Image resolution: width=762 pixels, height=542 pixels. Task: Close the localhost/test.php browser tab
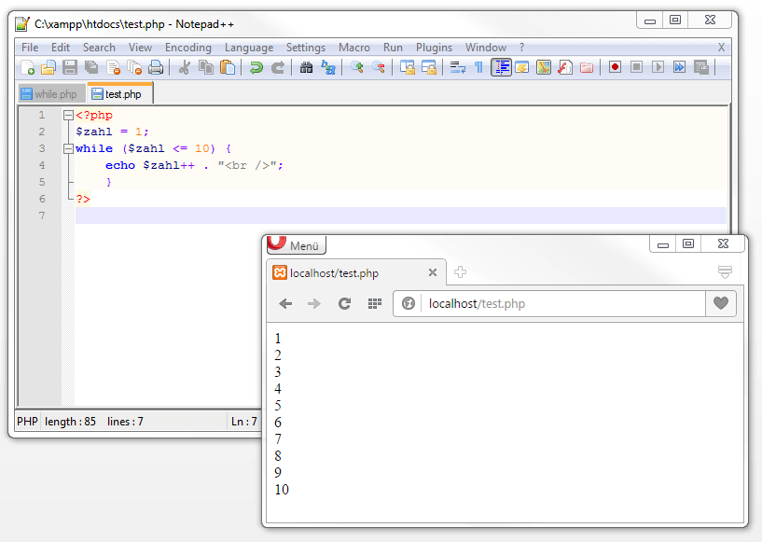coord(433,272)
